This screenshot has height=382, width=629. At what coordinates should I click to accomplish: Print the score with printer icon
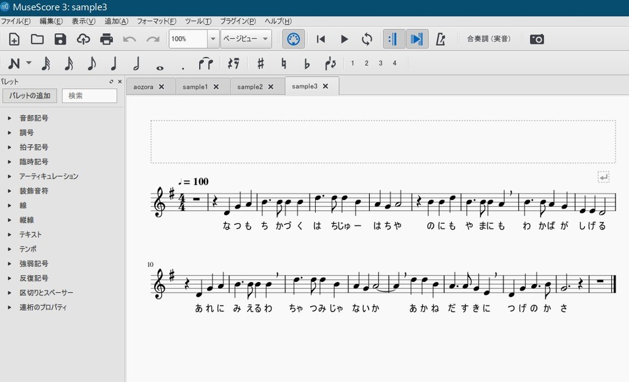pyautogui.click(x=106, y=39)
